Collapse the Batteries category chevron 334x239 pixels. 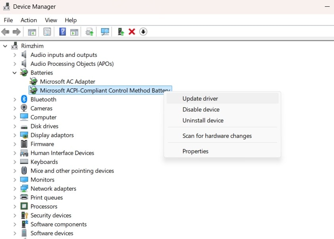pos(14,73)
